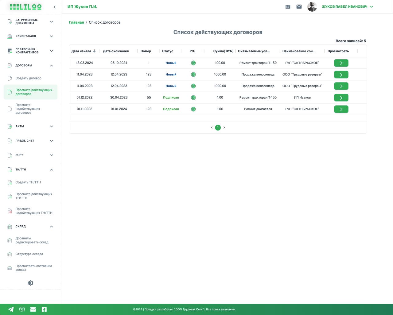
Task: Open email link in footer
Action: click(x=33, y=309)
